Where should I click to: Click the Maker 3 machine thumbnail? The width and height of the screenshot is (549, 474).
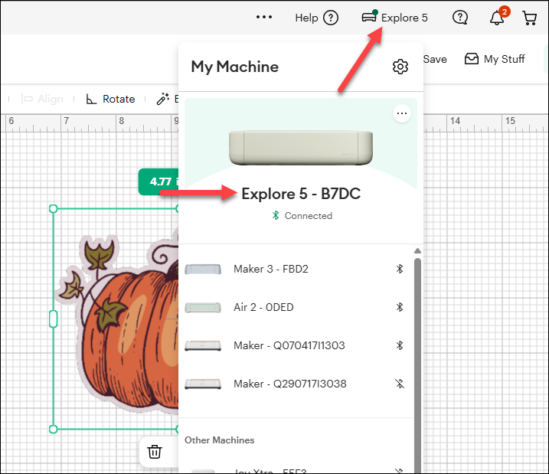click(x=203, y=270)
